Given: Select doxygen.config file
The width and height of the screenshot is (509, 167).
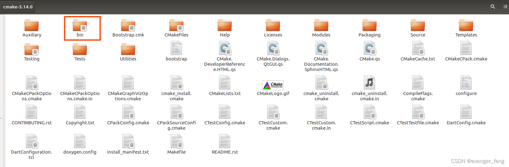Looking at the screenshot, I should 80,144.
